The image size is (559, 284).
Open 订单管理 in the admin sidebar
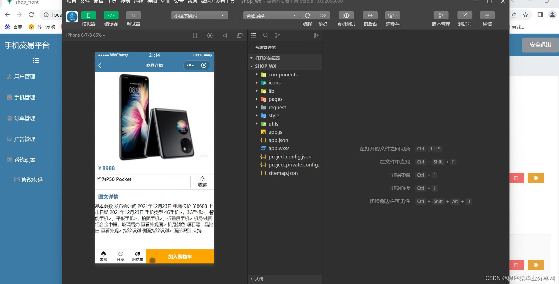[21, 118]
